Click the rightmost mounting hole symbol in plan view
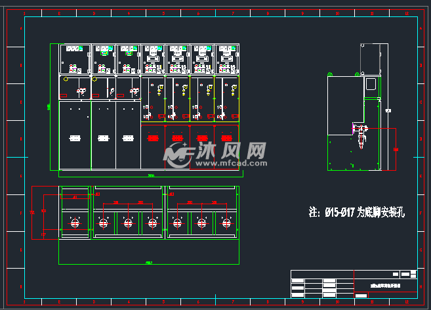Screen dimensions: 431x310 (226, 223)
